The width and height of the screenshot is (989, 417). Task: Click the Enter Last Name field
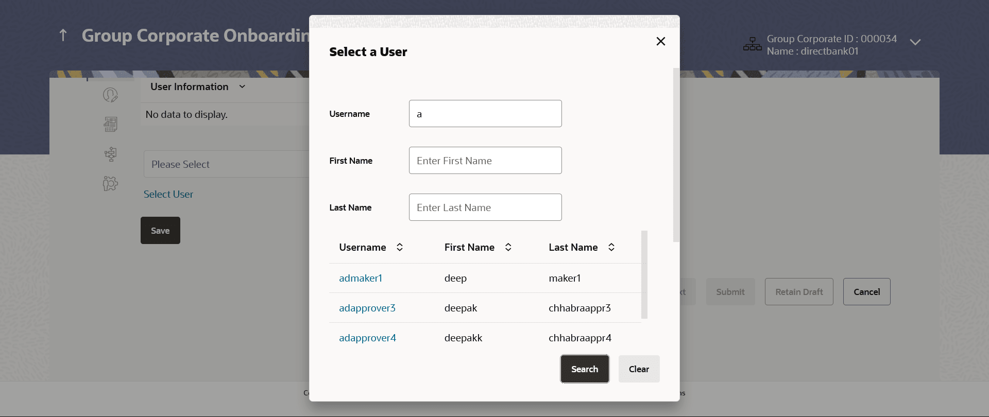[485, 207]
